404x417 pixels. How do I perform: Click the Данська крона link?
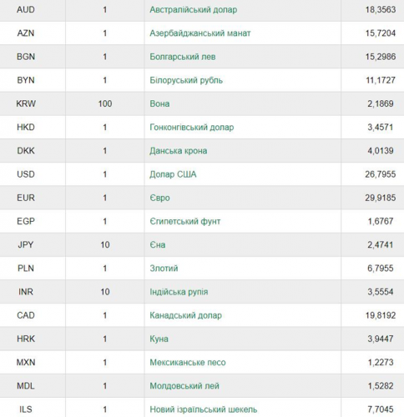pos(179,151)
